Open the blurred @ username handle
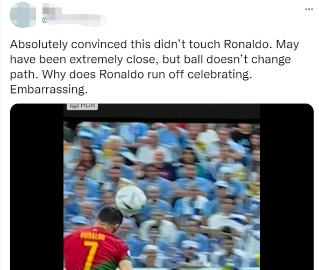319x270 pixels. (x=74, y=20)
